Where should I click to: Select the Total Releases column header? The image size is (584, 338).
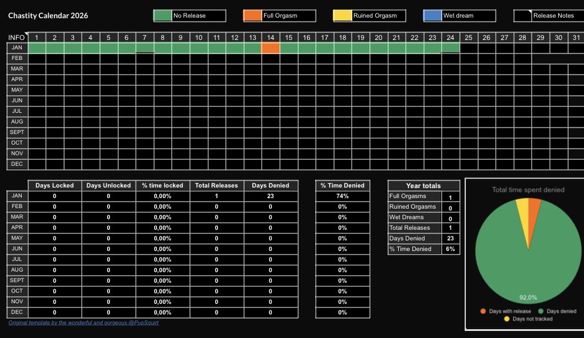217,185
